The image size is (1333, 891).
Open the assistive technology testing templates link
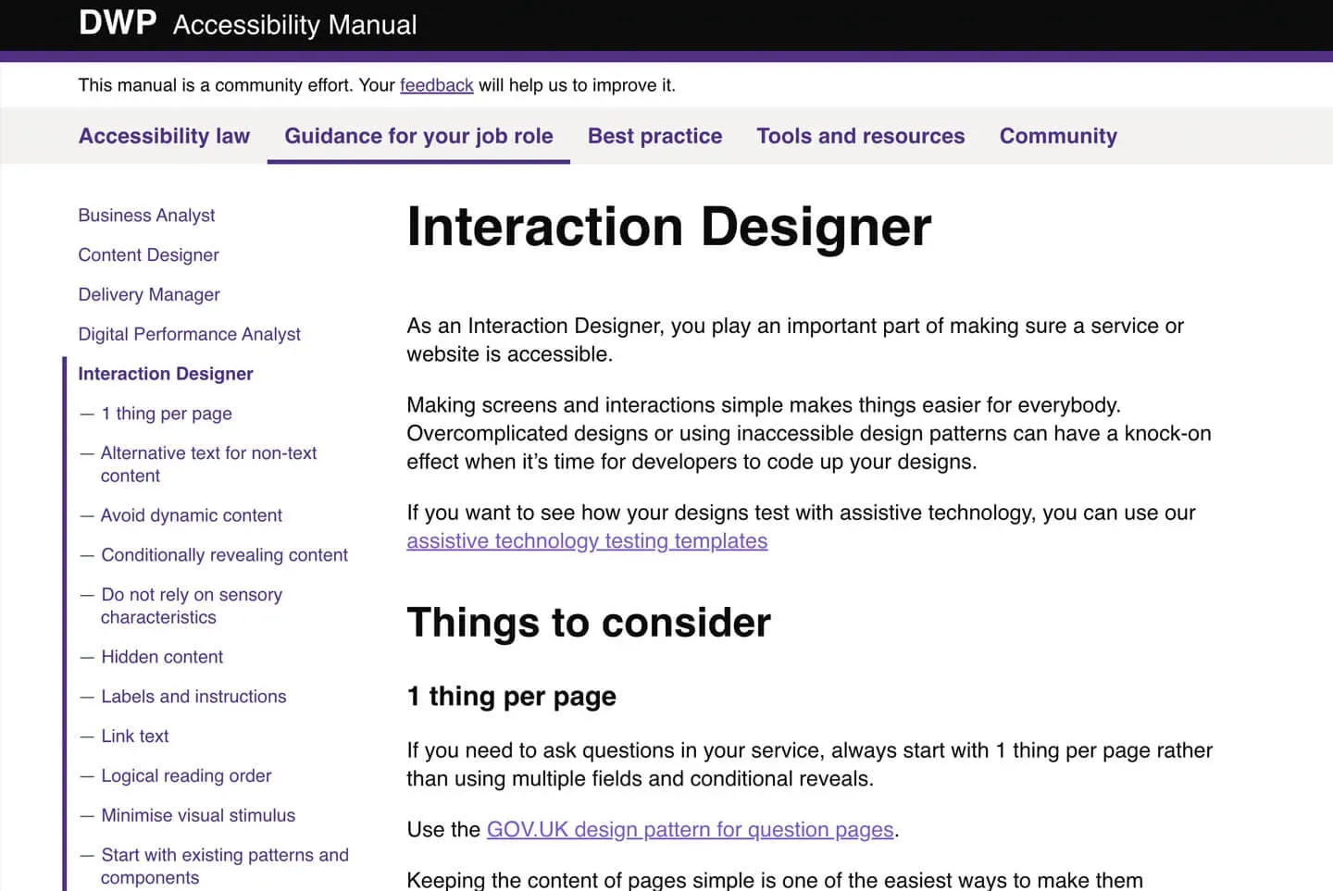click(x=587, y=541)
